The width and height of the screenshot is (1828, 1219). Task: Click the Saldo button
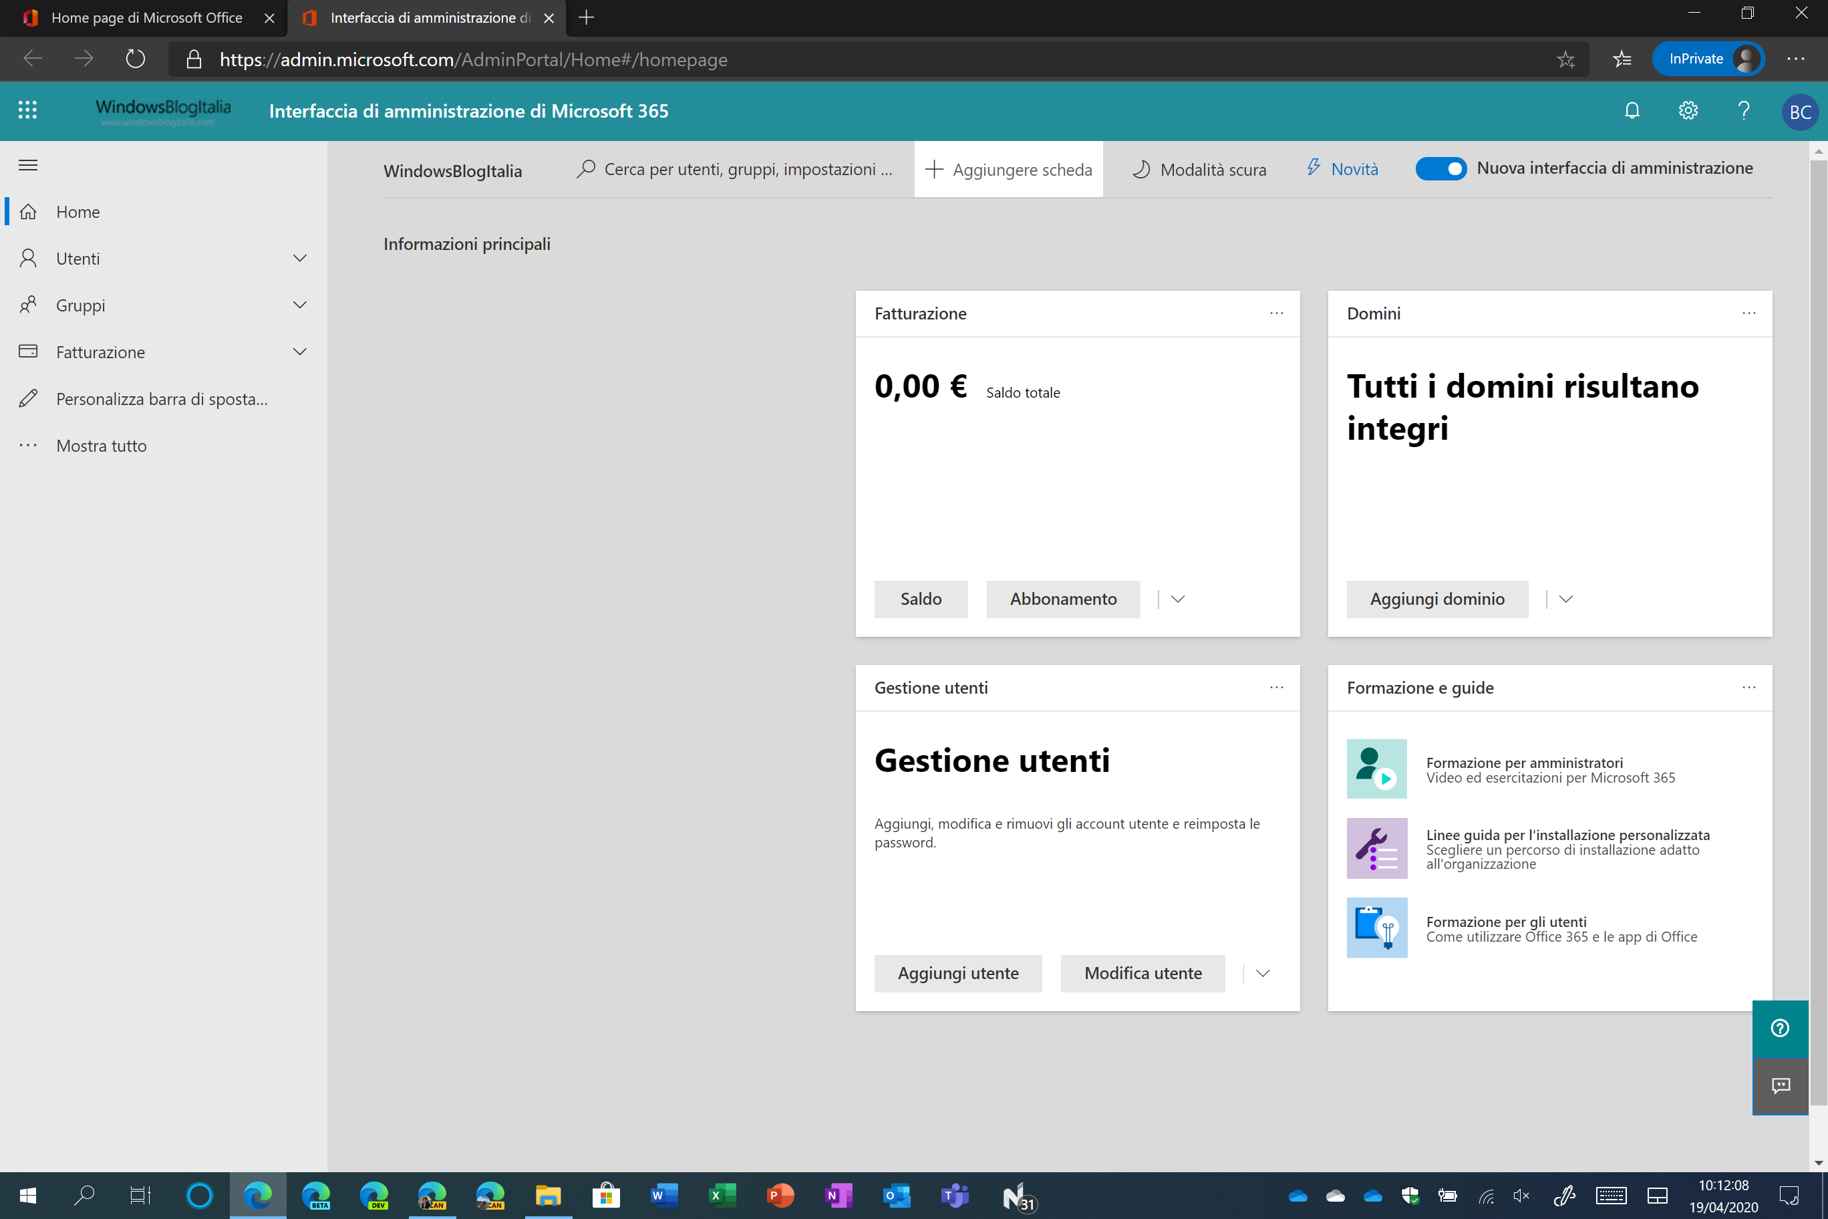(x=921, y=599)
